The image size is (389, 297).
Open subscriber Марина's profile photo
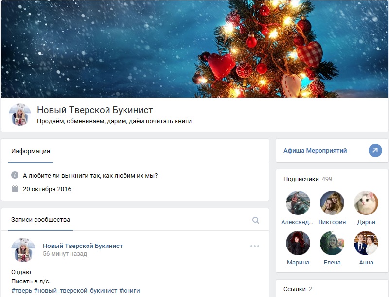click(298, 243)
